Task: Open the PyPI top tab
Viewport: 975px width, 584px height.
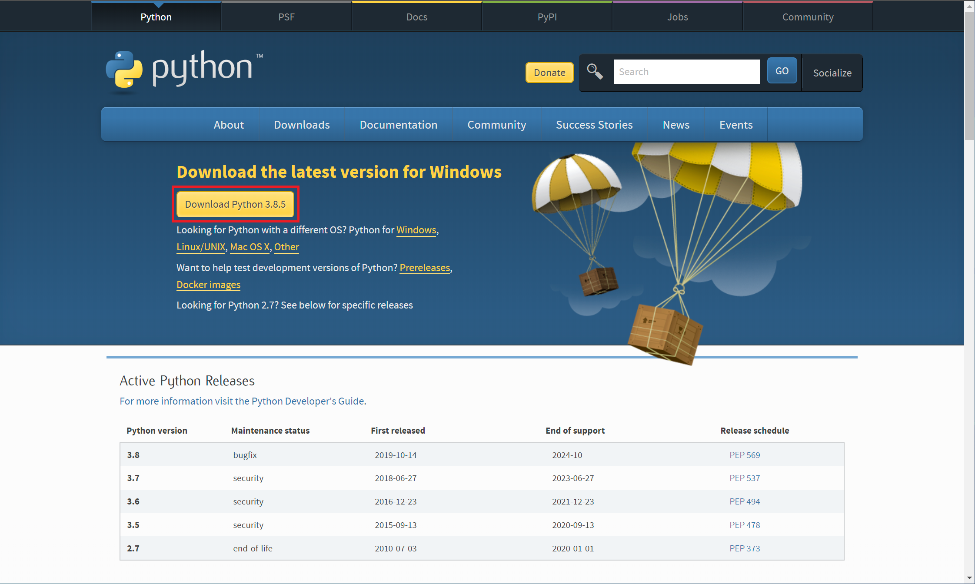Action: tap(547, 17)
